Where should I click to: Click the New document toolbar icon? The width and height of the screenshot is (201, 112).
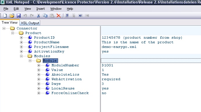5,16
